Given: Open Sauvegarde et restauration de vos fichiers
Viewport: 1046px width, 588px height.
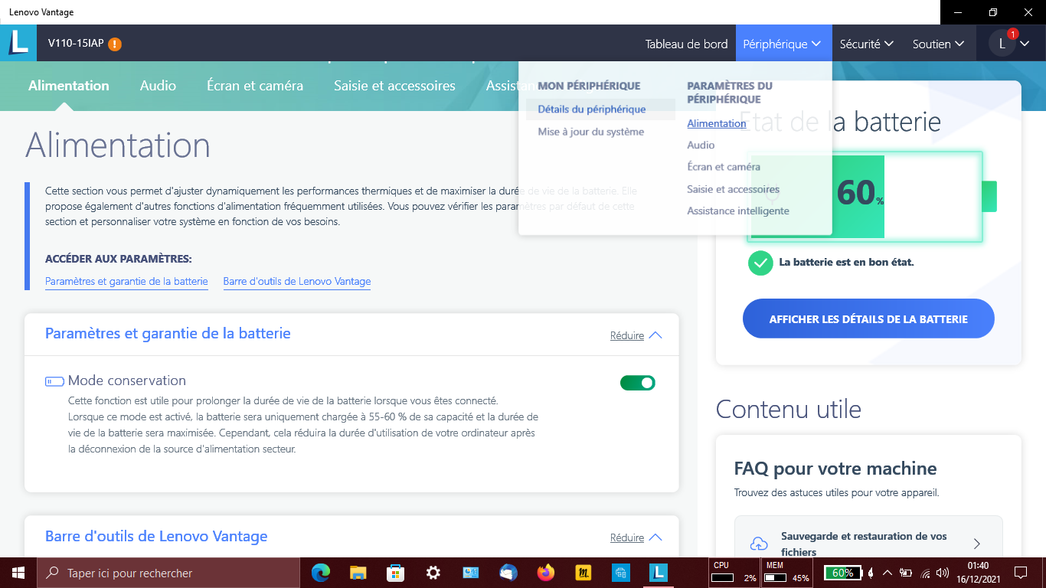Looking at the screenshot, I should click(868, 544).
